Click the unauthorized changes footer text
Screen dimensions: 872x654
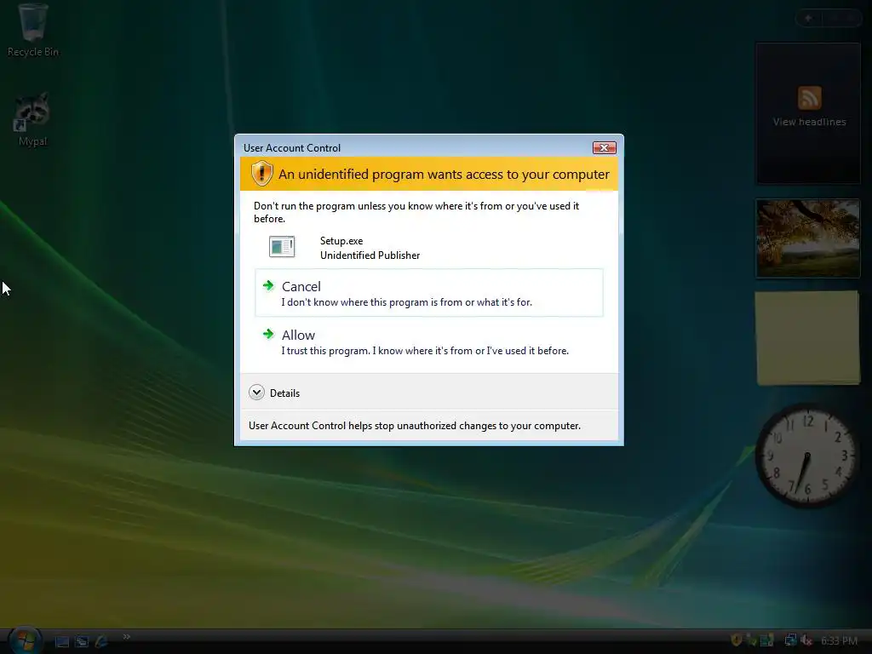[415, 426]
